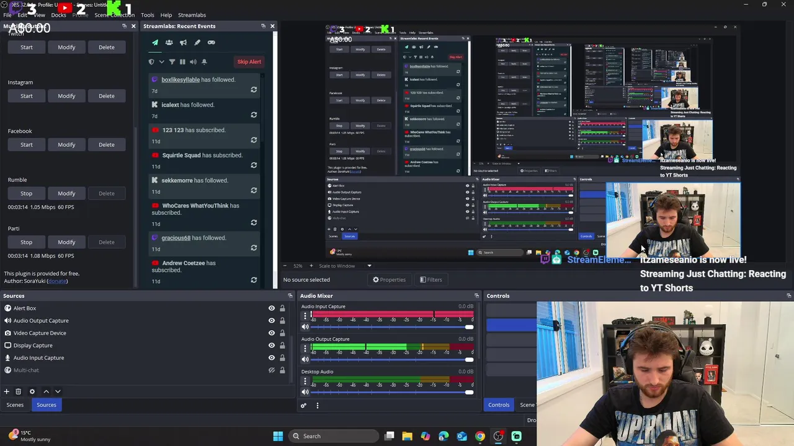Screen dimensions: 794x446
Task: Open the Help menu
Action: click(x=166, y=15)
